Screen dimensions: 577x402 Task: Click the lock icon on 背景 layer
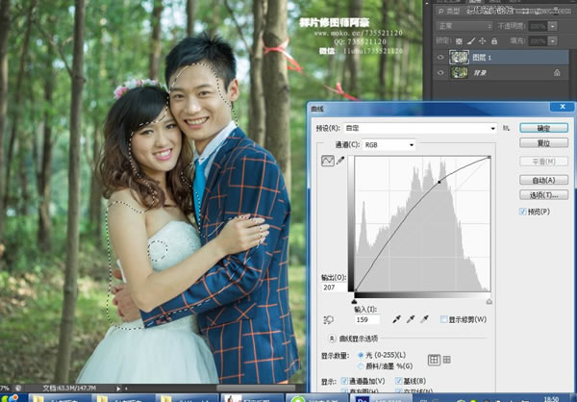(x=557, y=73)
